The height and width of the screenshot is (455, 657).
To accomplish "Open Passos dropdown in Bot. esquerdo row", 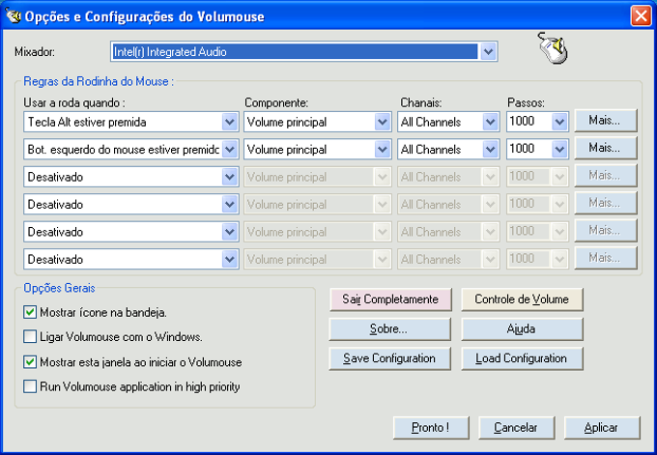I will [x=559, y=150].
